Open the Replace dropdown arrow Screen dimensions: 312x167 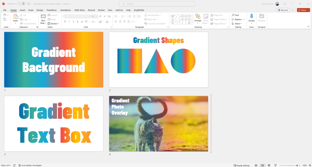(x=244, y=19)
